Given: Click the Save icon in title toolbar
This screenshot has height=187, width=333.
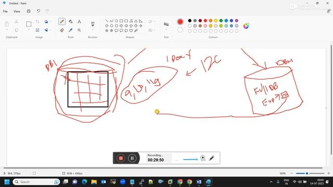Looking at the screenshot, I should pos(29,11).
